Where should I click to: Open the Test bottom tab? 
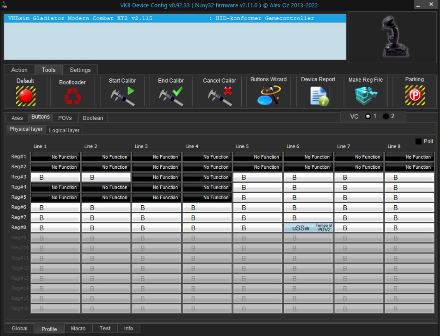point(105,328)
